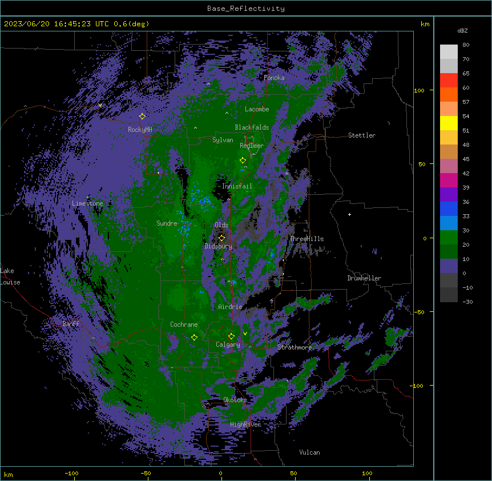Viewport: 492px width, 481px height.
Task: Click the Didsbury label
Action: pos(218,246)
